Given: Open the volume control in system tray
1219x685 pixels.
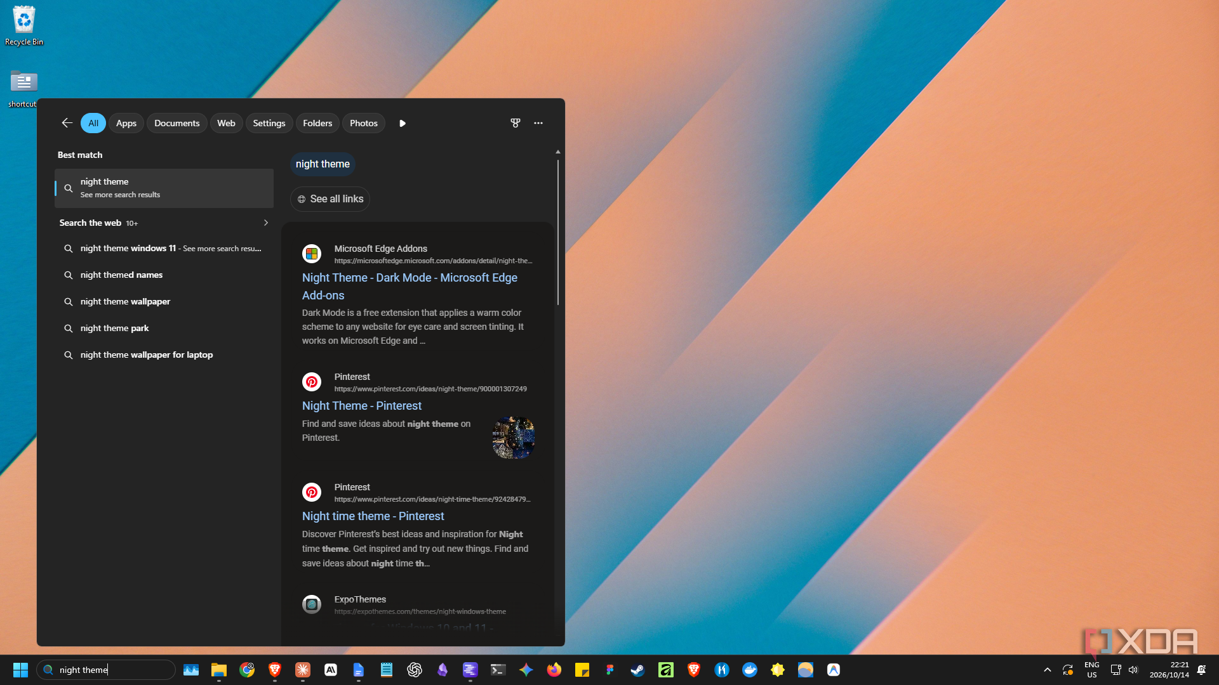Looking at the screenshot, I should click(x=1133, y=670).
